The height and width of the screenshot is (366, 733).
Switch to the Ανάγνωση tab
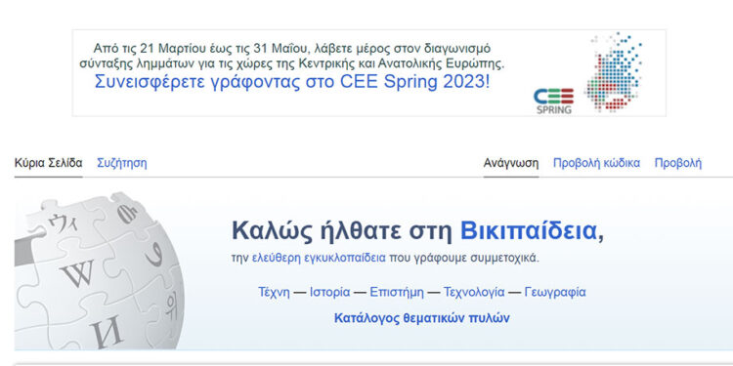[x=511, y=163]
